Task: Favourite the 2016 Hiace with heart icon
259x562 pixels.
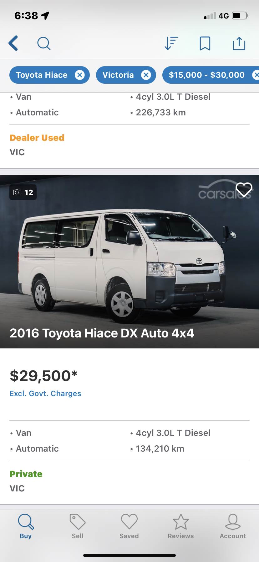Action: [x=244, y=190]
